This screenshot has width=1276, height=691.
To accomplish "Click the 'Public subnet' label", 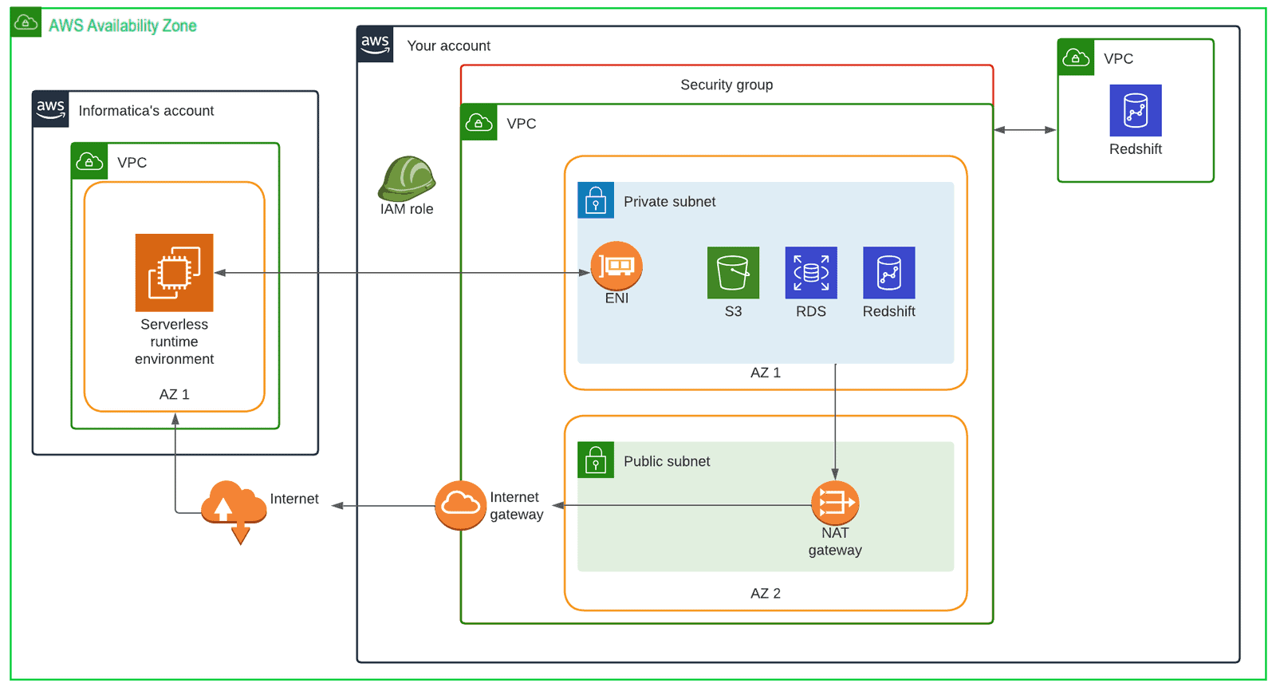I will pyautogui.click(x=667, y=461).
